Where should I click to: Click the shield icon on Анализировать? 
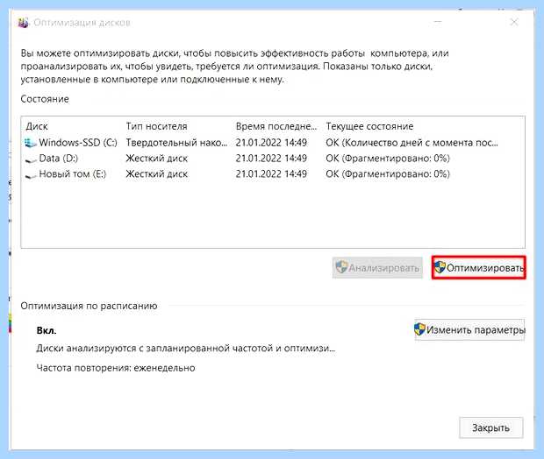click(341, 267)
